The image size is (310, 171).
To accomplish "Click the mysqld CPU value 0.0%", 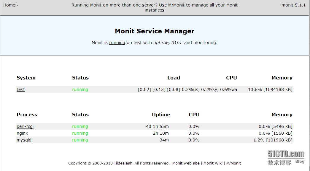I will click(194, 140).
